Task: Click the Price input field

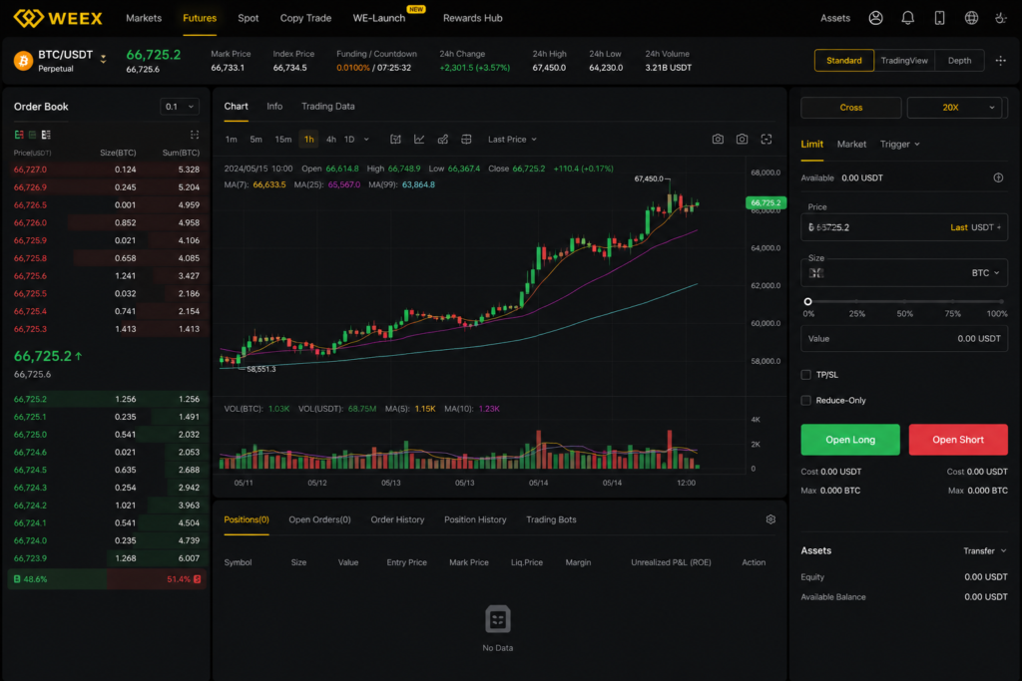Action: [x=904, y=227]
